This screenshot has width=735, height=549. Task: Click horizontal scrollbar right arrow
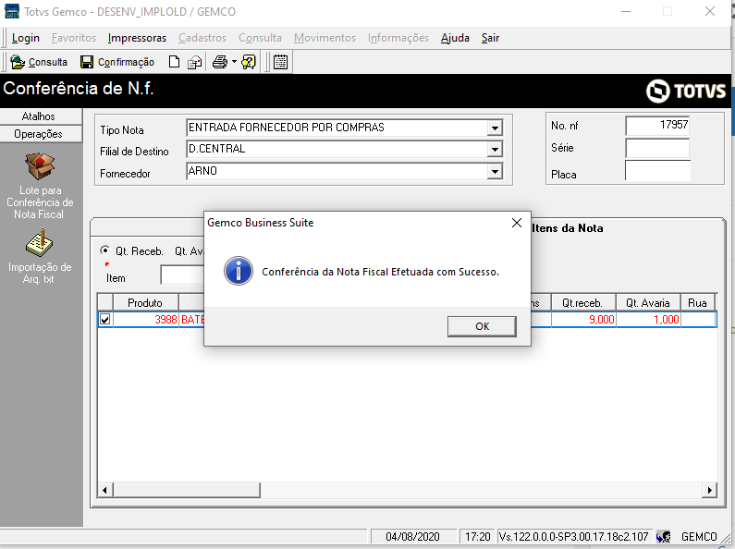709,490
